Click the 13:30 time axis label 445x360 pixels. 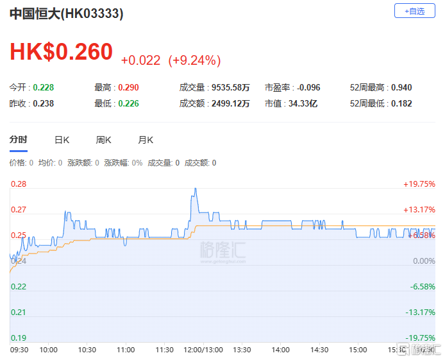tap(242, 350)
